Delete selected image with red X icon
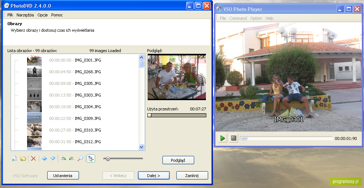This screenshot has height=188, width=364. pyautogui.click(x=33, y=158)
